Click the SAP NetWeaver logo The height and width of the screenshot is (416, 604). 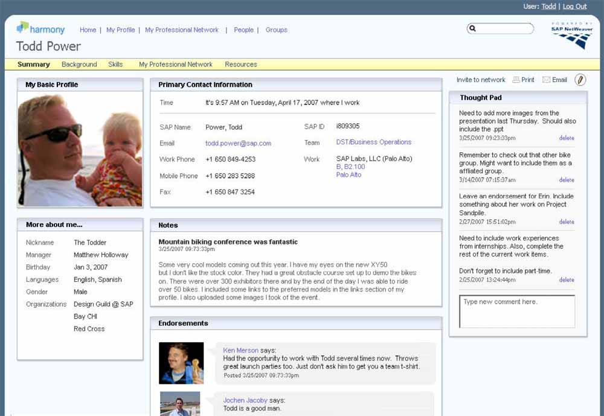[572, 36]
